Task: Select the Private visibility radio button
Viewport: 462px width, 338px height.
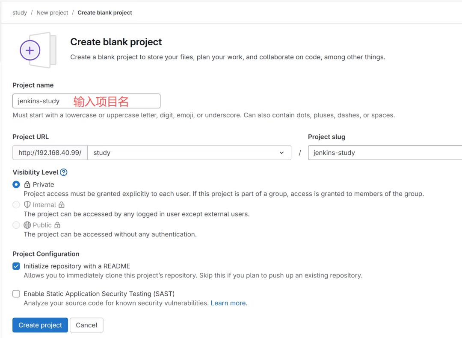Action: [x=16, y=184]
